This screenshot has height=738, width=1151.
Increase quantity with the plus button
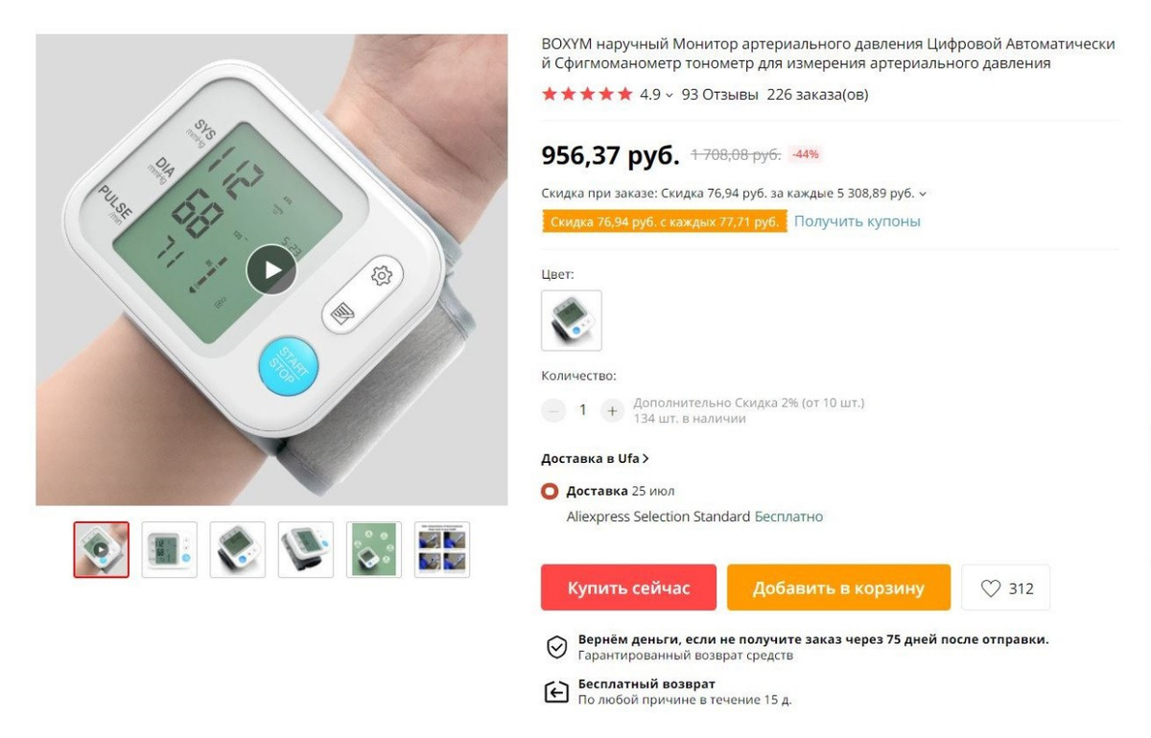[x=612, y=410]
